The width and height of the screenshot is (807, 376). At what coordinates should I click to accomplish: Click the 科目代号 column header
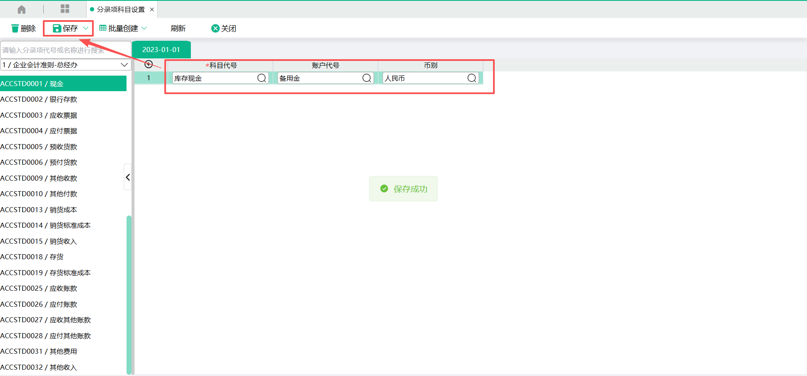tap(221, 66)
